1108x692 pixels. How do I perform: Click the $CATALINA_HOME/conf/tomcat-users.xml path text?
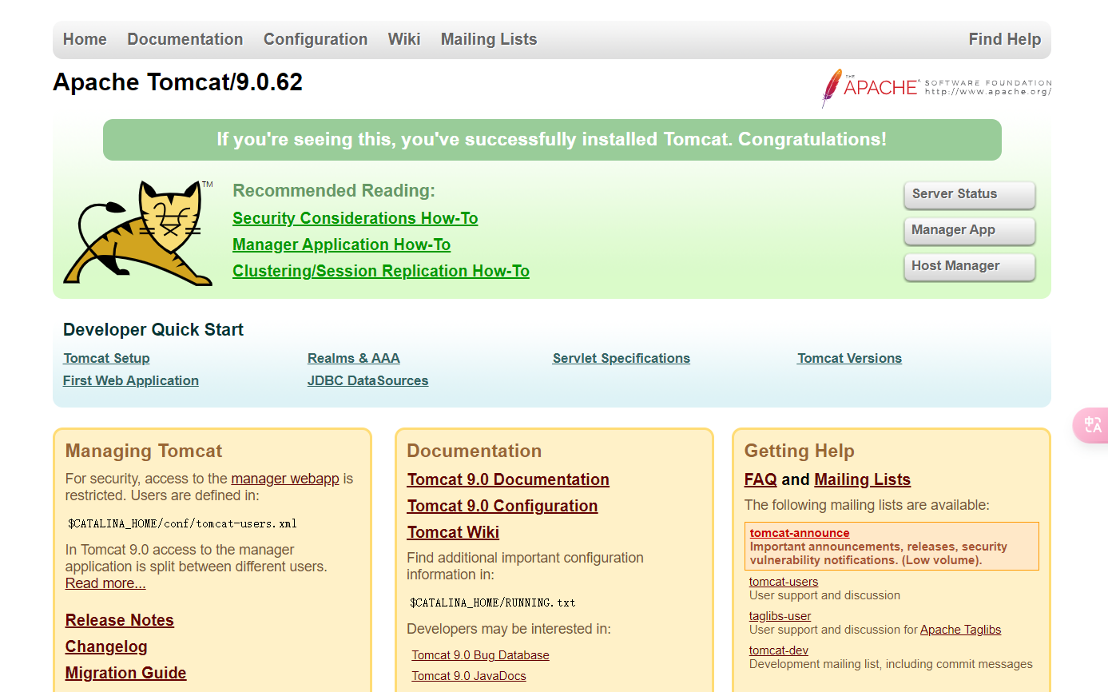click(x=182, y=524)
